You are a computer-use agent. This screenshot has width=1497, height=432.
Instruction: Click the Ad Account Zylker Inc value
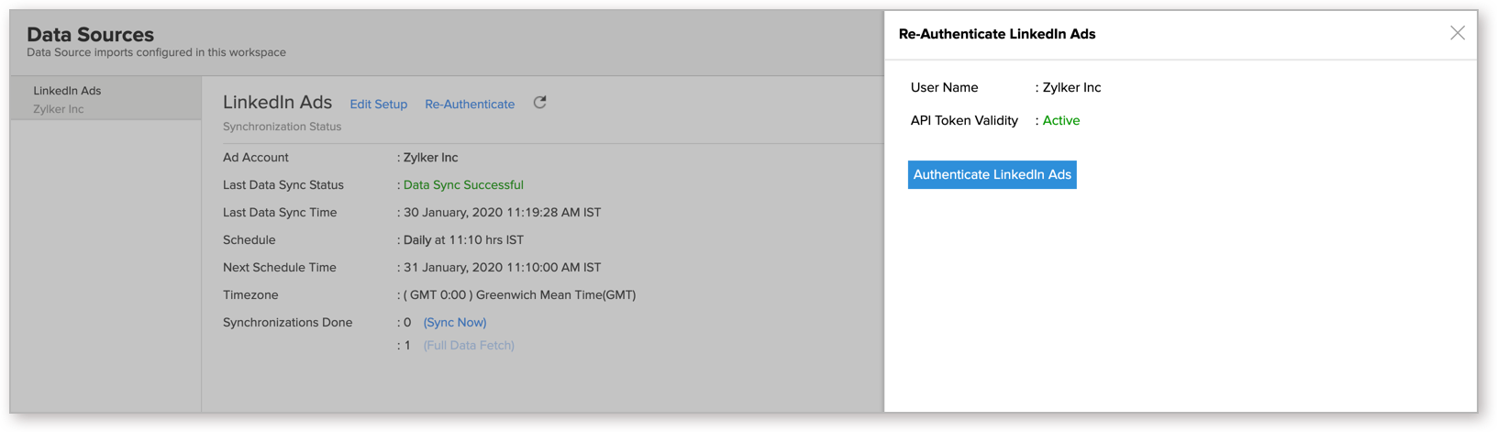point(430,158)
